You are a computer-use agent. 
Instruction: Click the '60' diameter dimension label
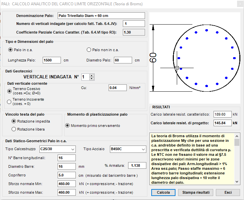pyautogui.click(x=153, y=58)
